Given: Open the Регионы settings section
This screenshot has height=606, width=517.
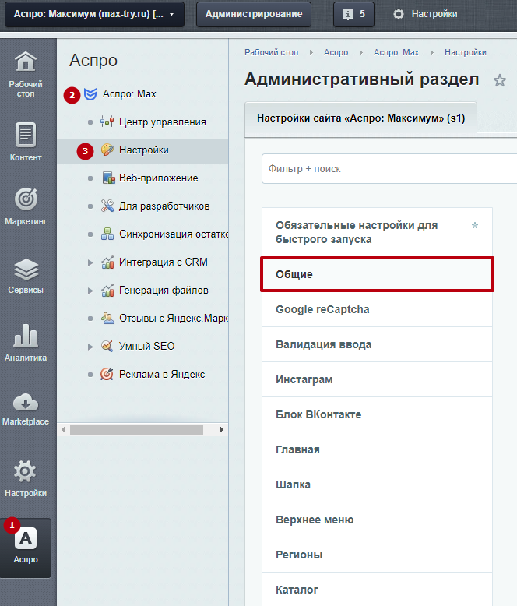Looking at the screenshot, I should (377, 555).
